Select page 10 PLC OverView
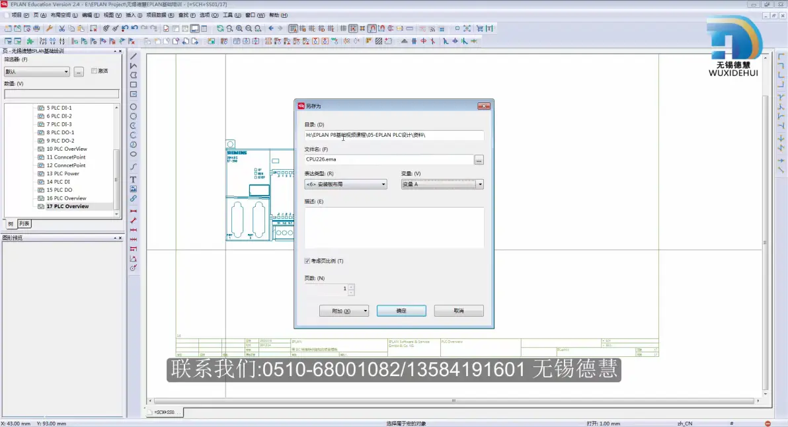The width and height of the screenshot is (788, 427). click(67, 149)
